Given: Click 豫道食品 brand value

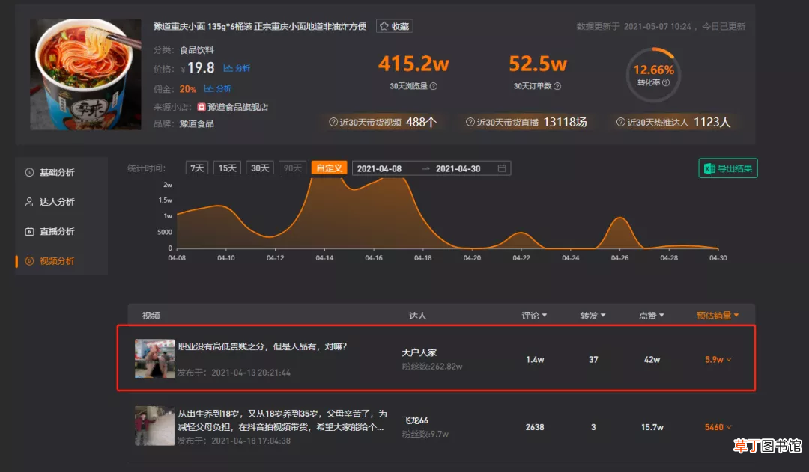Looking at the screenshot, I should (196, 123).
